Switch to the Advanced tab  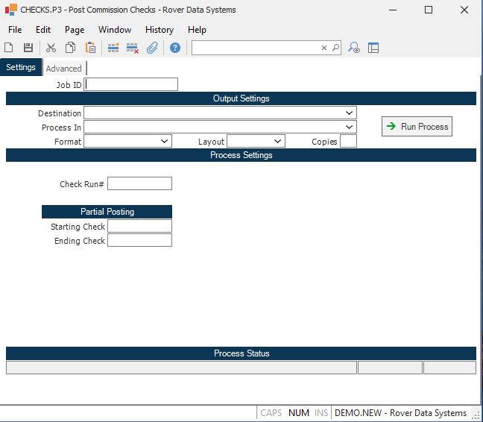(64, 69)
